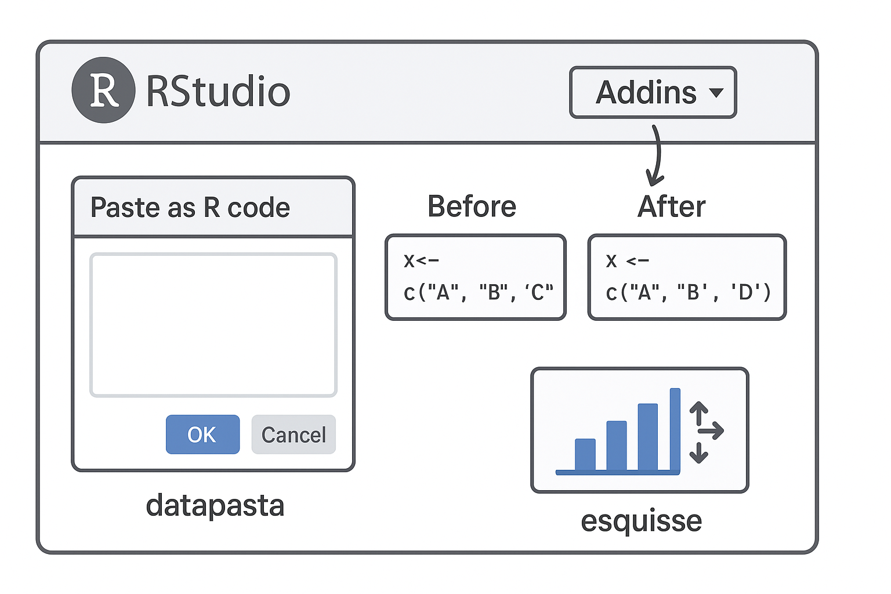Click the paste text area in dialog

[x=213, y=325]
